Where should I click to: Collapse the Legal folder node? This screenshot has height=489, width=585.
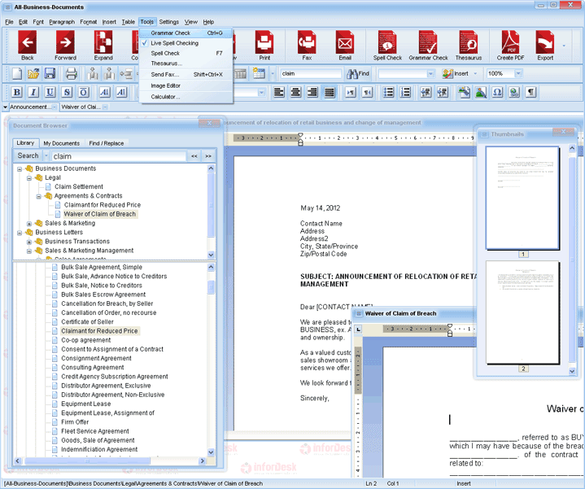pyautogui.click(x=29, y=178)
